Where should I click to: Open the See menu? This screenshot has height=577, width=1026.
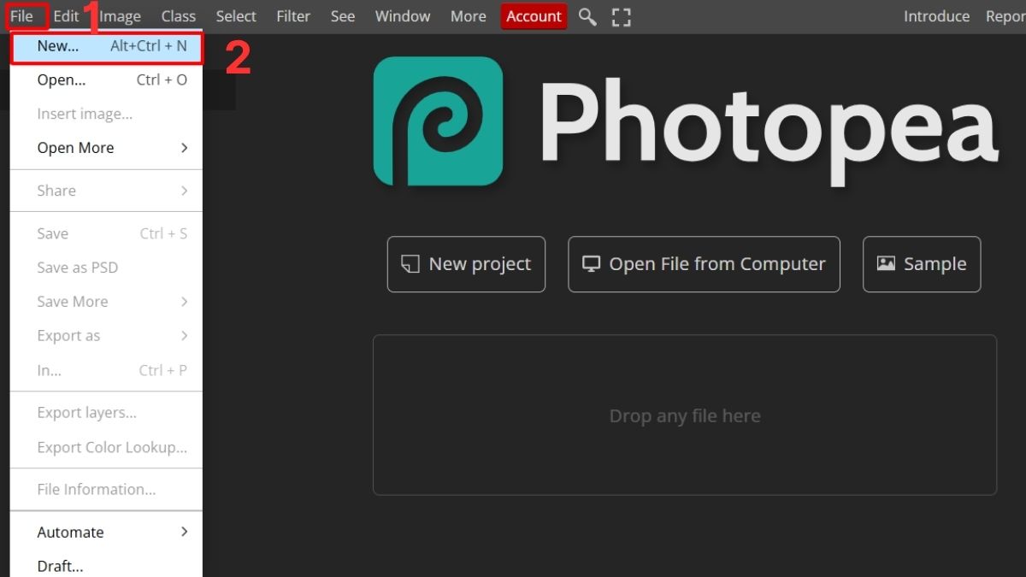point(343,16)
